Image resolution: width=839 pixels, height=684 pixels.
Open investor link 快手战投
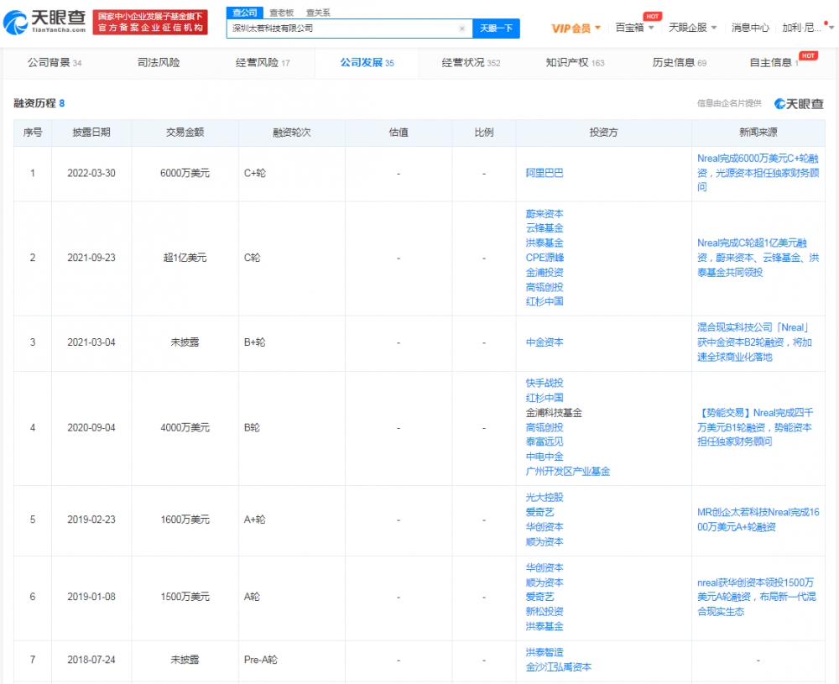pos(545,383)
